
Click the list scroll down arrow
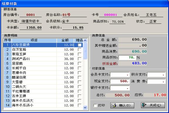[85, 107]
